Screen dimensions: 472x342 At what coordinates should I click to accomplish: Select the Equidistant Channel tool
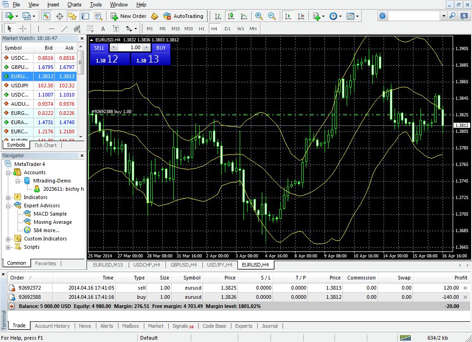point(77,28)
